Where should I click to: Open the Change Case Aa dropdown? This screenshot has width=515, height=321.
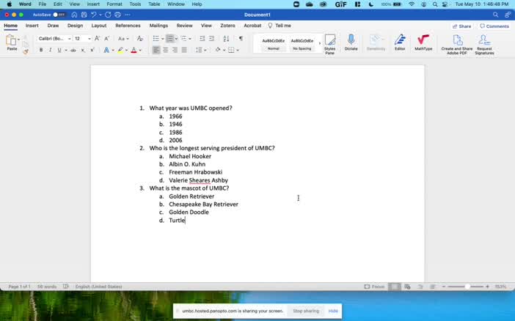(x=123, y=39)
